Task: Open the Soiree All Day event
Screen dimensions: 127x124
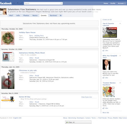Action: coord(24,97)
